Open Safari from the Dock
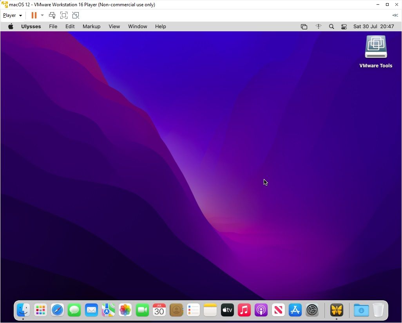Screen dimensions: 402x323 pos(57,310)
